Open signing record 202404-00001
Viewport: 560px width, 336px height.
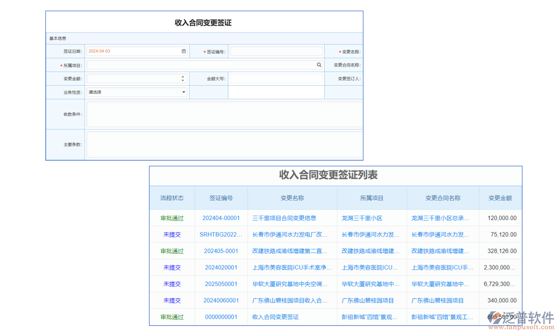click(x=221, y=218)
